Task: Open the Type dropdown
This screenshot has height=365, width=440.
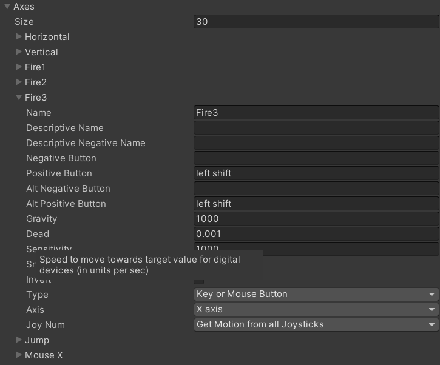Action: click(316, 294)
